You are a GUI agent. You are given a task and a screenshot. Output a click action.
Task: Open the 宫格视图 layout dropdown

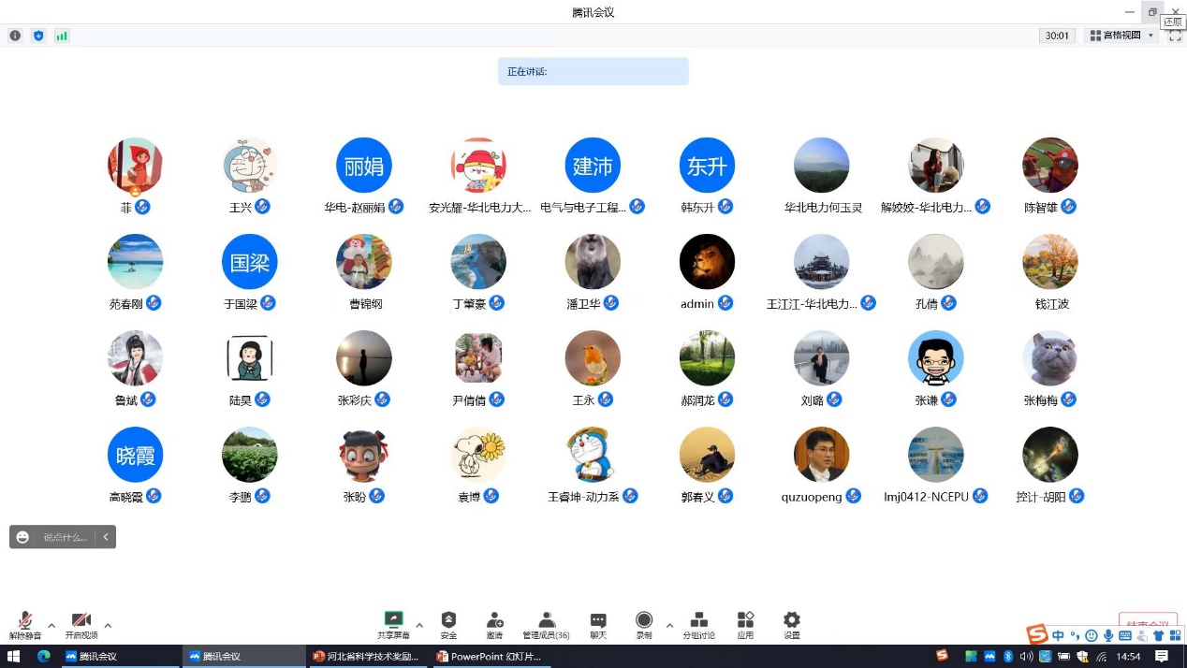pyautogui.click(x=1122, y=36)
